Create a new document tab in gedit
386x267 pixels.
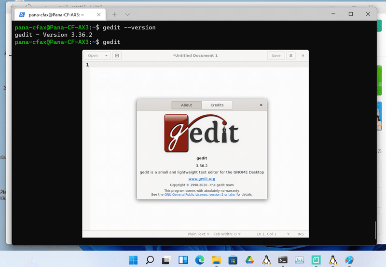[117, 55]
